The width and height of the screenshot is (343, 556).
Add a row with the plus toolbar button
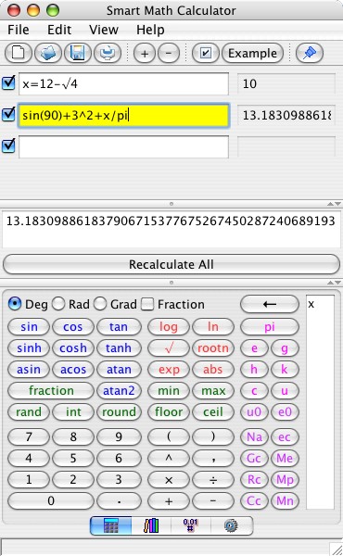[145, 54]
